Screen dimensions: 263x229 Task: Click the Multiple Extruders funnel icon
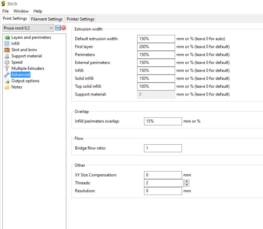point(7,68)
